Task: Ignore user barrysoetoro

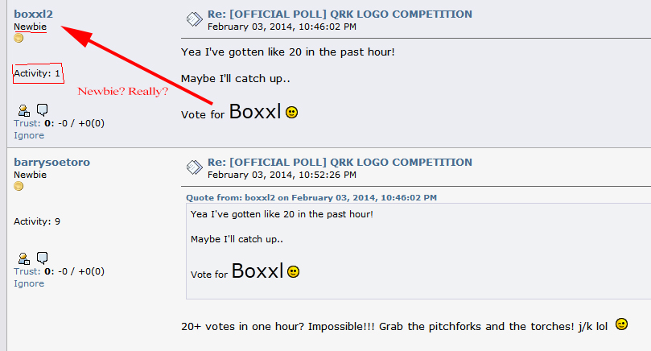Action: coord(29,283)
